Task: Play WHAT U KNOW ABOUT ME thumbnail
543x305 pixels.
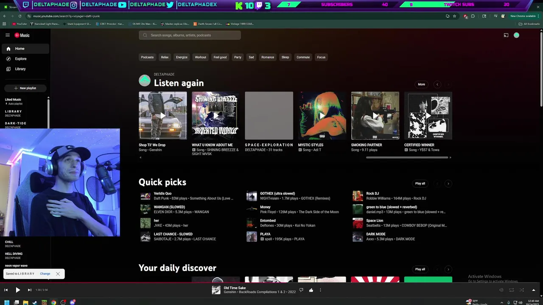Action: [216, 116]
